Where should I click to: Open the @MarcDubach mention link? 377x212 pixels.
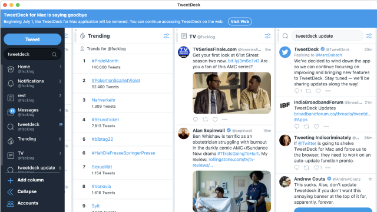tap(329, 55)
